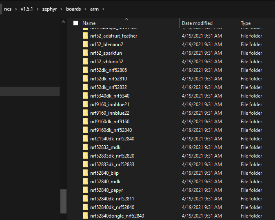Click the nrf52_sparkfun folder icon

[x=85, y=53]
